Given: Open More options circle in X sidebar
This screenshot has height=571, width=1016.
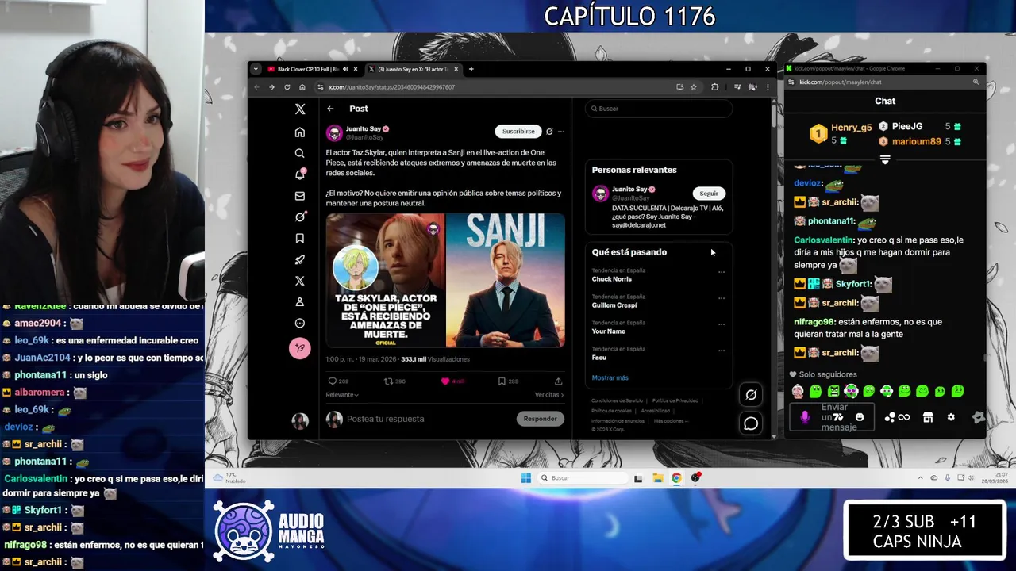Looking at the screenshot, I should click(300, 323).
